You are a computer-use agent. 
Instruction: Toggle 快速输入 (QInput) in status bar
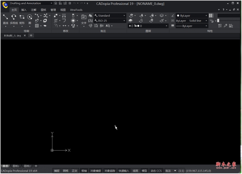[124, 171]
